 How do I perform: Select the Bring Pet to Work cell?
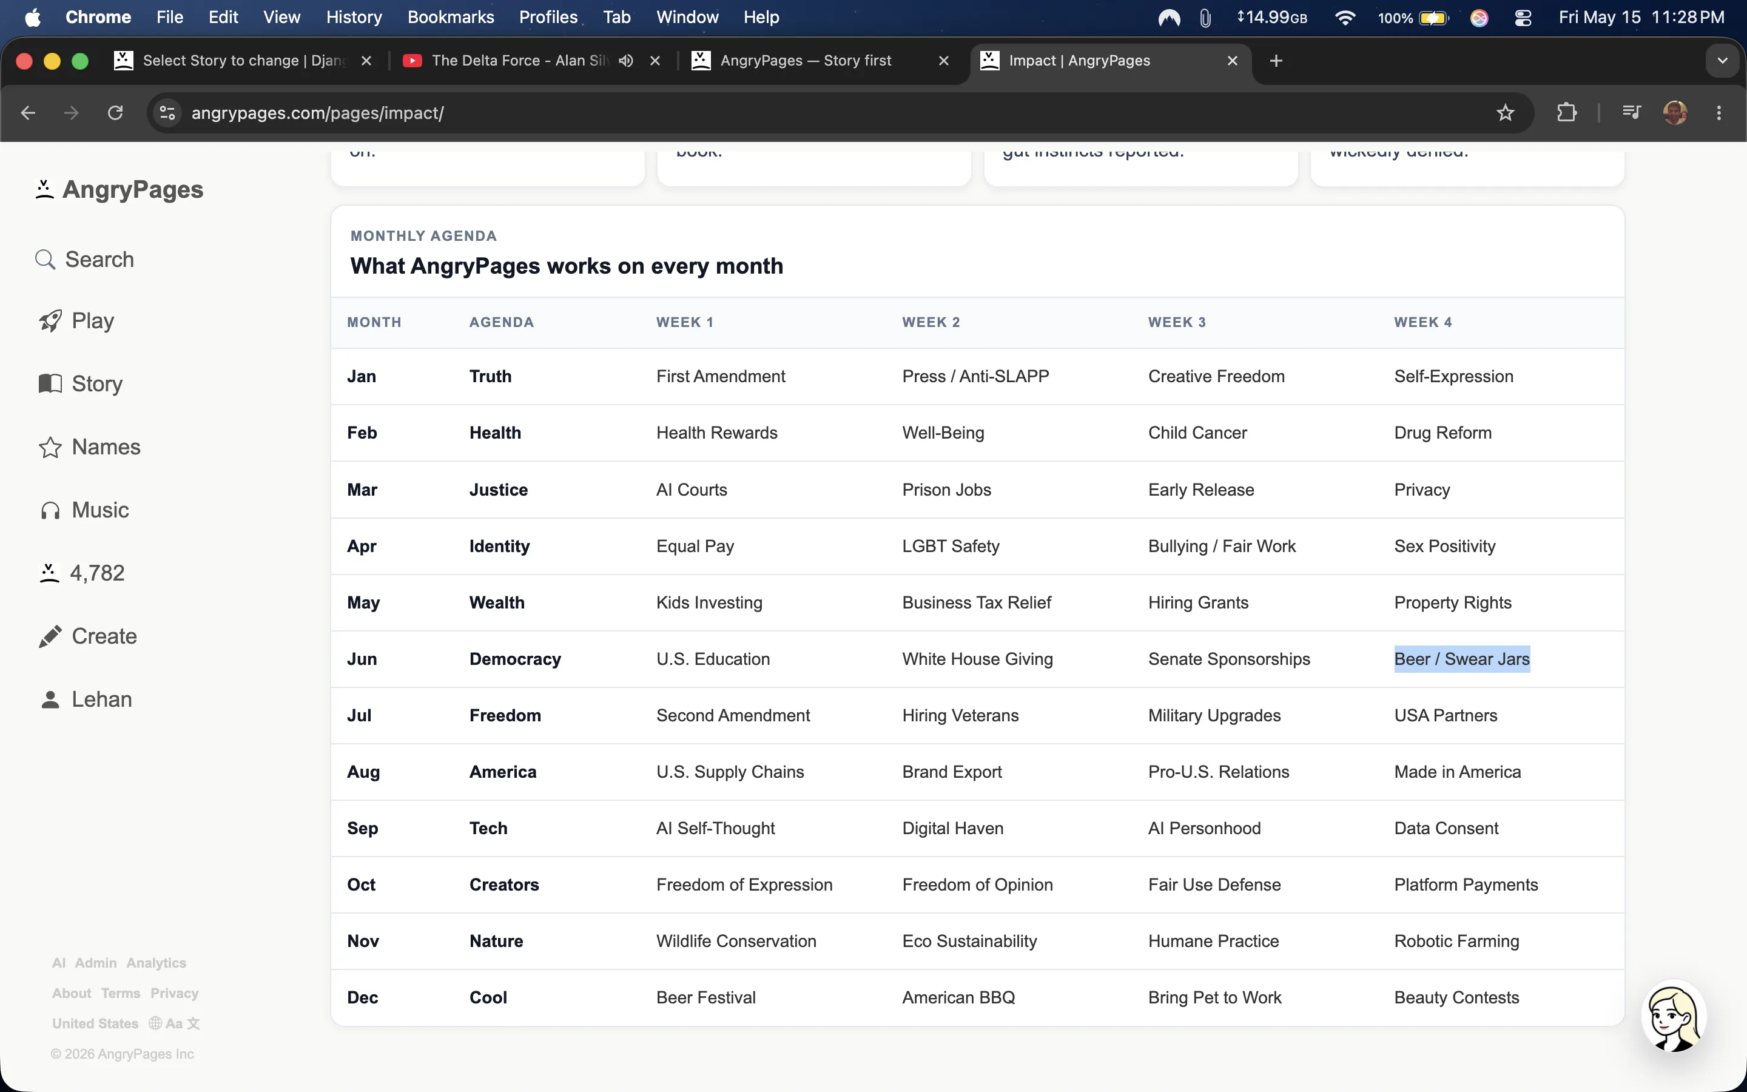(x=1214, y=997)
